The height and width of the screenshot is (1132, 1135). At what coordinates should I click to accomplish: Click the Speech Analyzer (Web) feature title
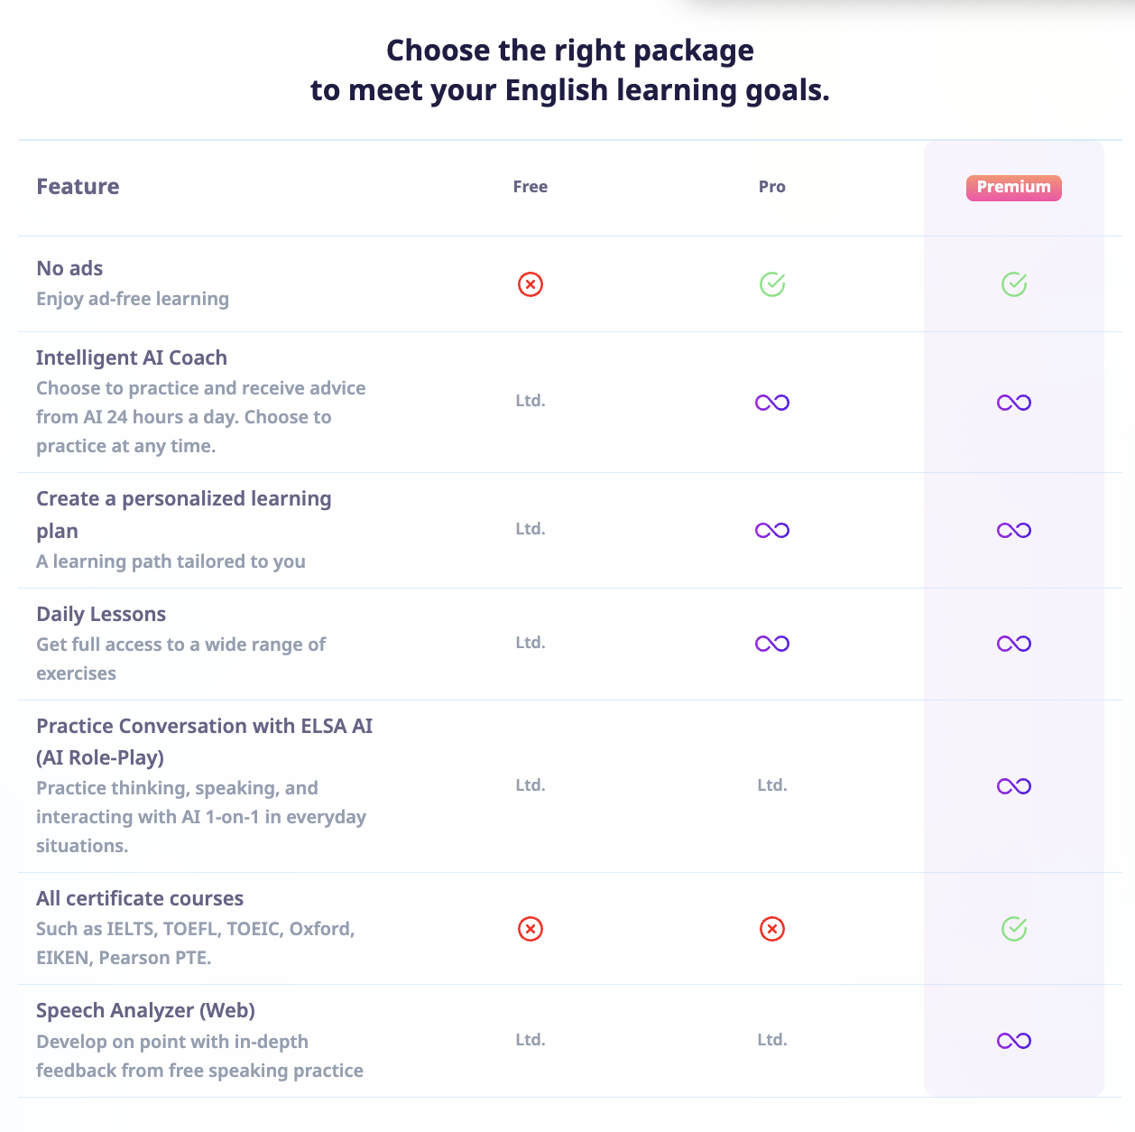coord(145,1010)
